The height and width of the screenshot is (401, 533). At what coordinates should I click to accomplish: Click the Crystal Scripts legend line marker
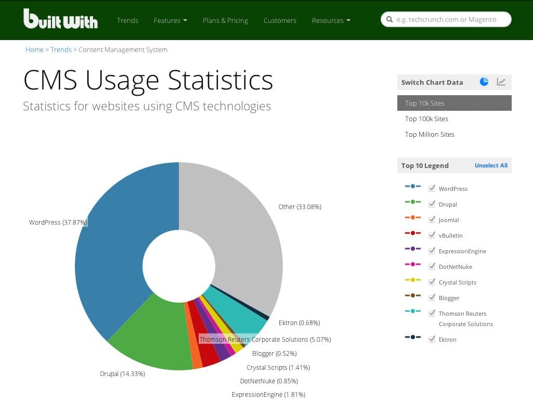413,280
